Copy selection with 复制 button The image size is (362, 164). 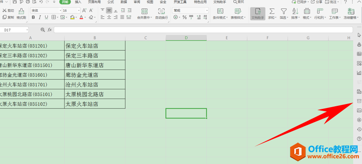tap(8, 17)
